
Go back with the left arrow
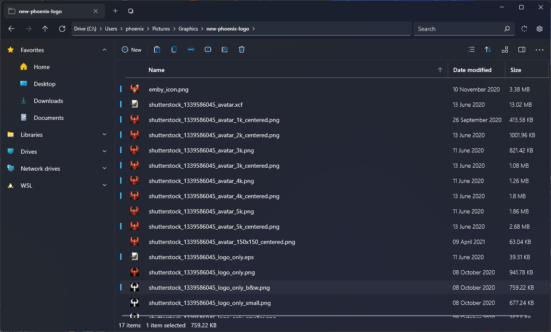11,29
